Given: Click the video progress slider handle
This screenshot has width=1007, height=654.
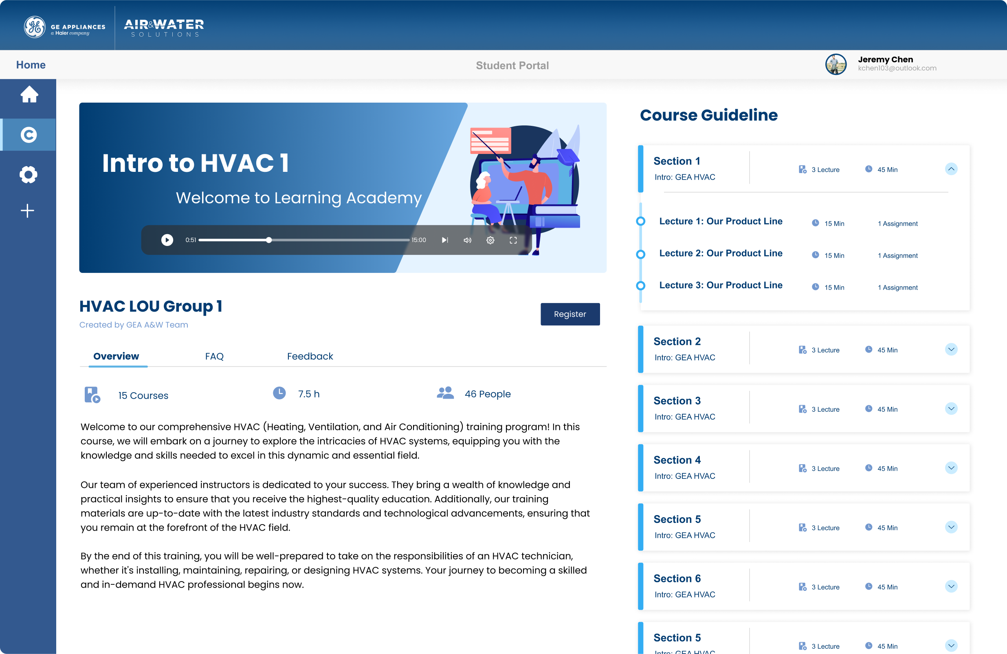Looking at the screenshot, I should coord(269,240).
